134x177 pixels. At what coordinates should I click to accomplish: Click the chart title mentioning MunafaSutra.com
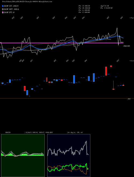point(27,2)
